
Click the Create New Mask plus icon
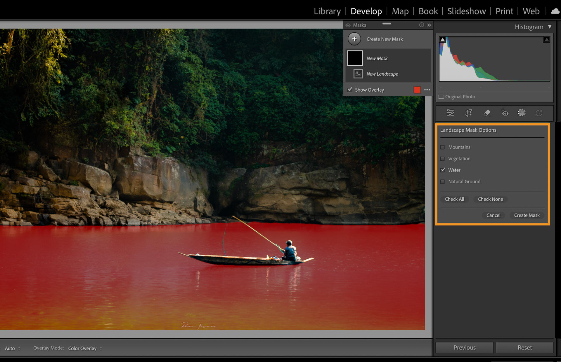(x=354, y=39)
